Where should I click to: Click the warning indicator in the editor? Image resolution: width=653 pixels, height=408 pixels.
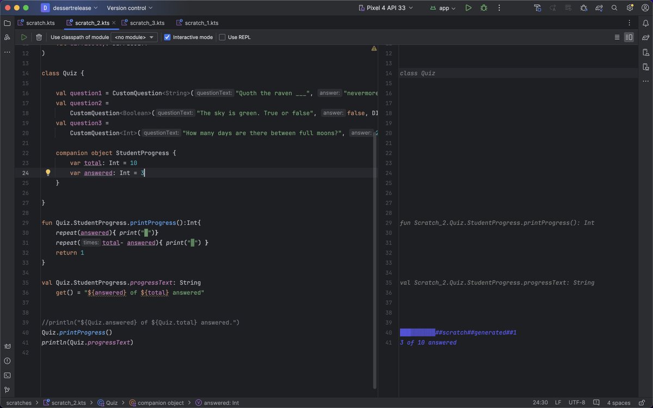pyautogui.click(x=374, y=48)
